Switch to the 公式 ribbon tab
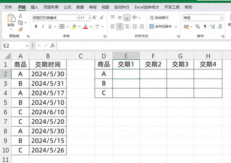This screenshot has width=231, height=163. (67, 7)
